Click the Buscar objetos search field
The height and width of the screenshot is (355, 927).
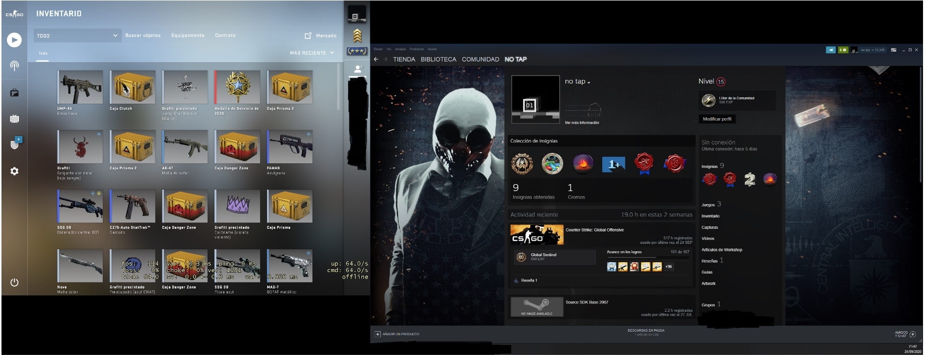143,36
